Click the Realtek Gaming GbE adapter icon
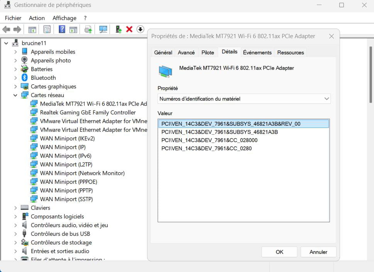The image size is (374, 272). coord(34,112)
